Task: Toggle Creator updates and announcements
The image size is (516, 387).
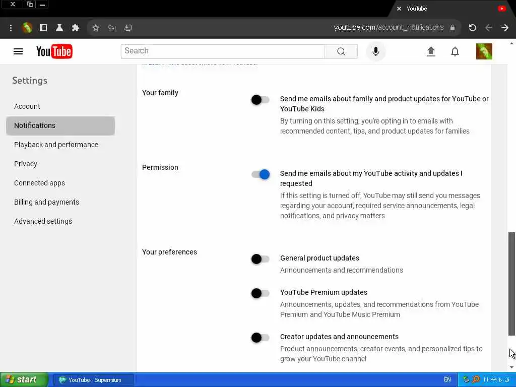Action: 260,337
